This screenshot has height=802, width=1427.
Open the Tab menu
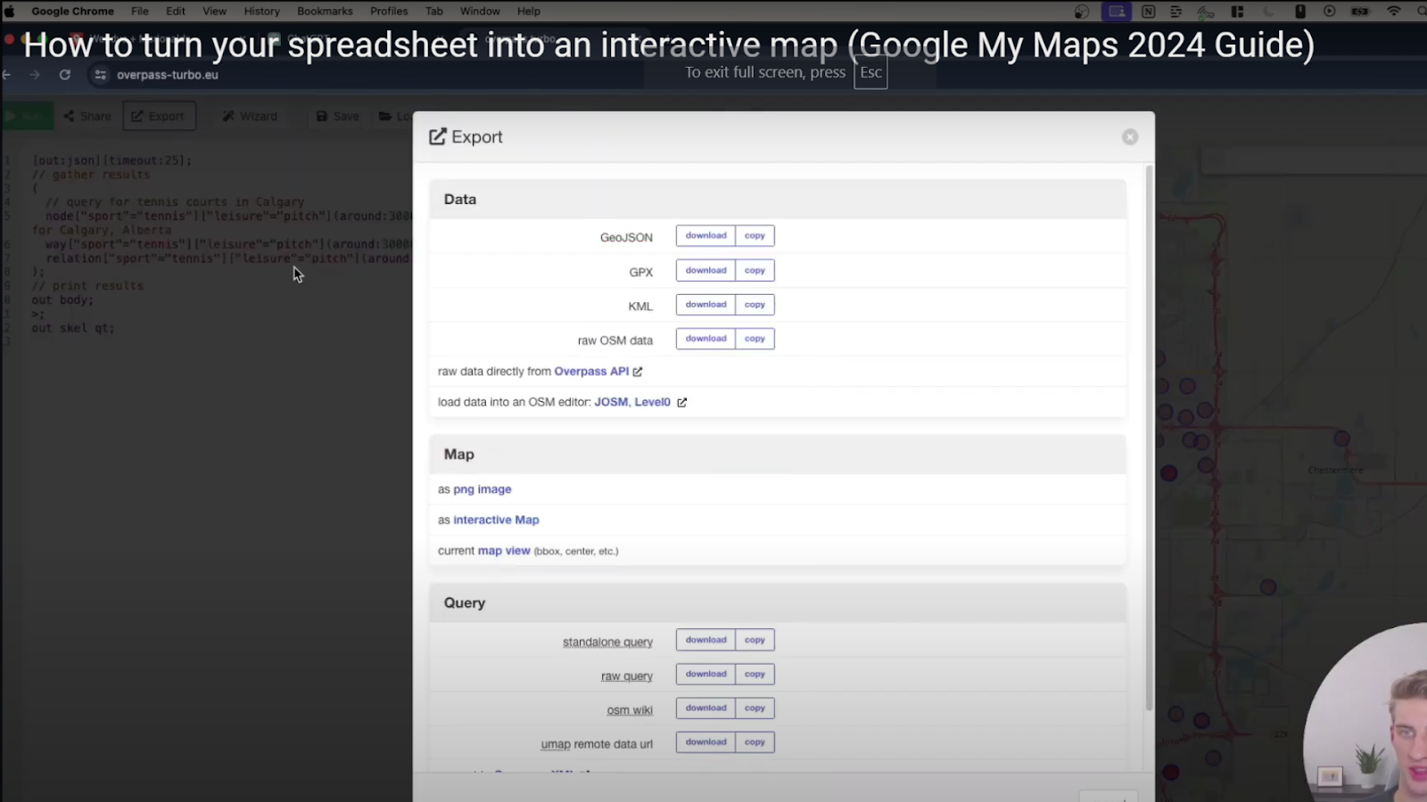433,11
